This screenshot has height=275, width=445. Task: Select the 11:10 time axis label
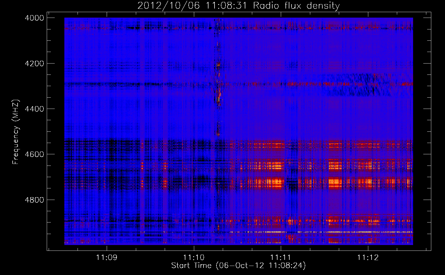(x=194, y=258)
